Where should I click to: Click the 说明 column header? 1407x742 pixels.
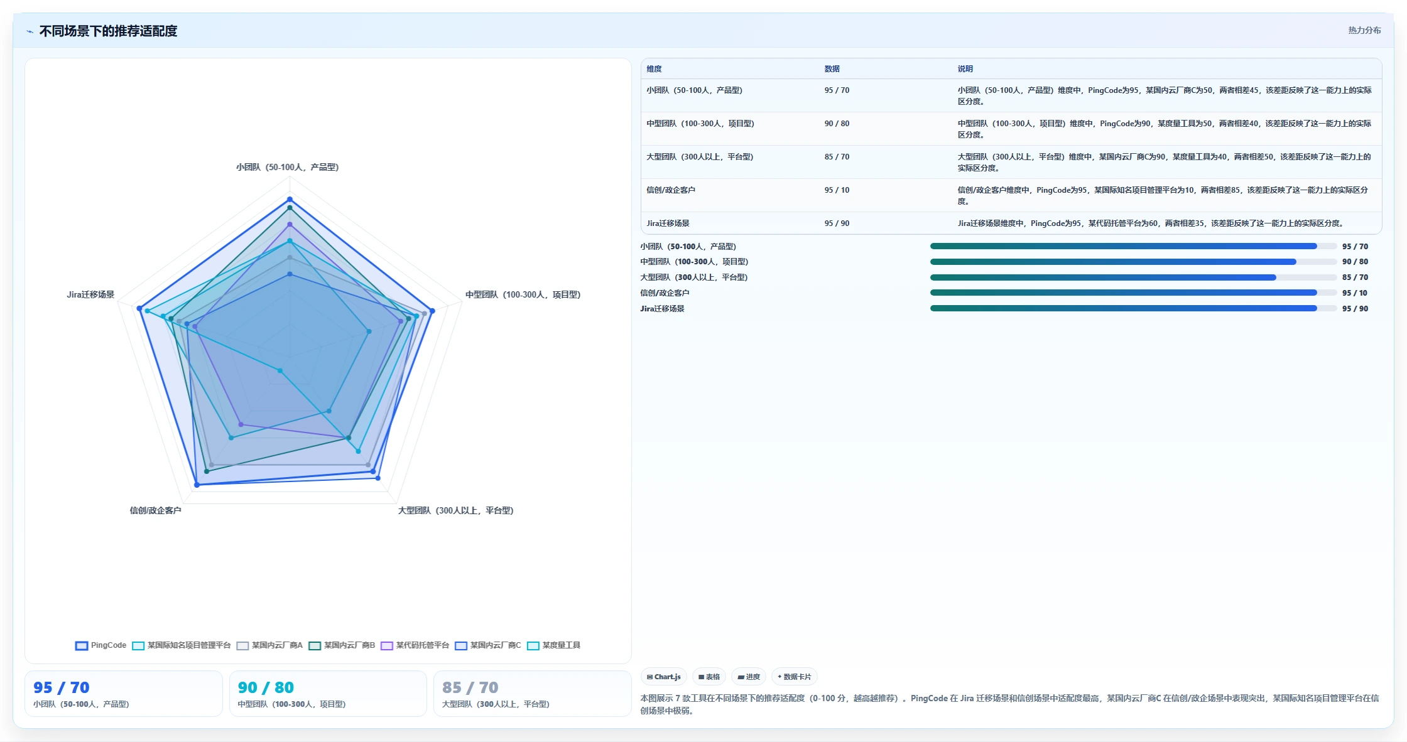point(965,69)
